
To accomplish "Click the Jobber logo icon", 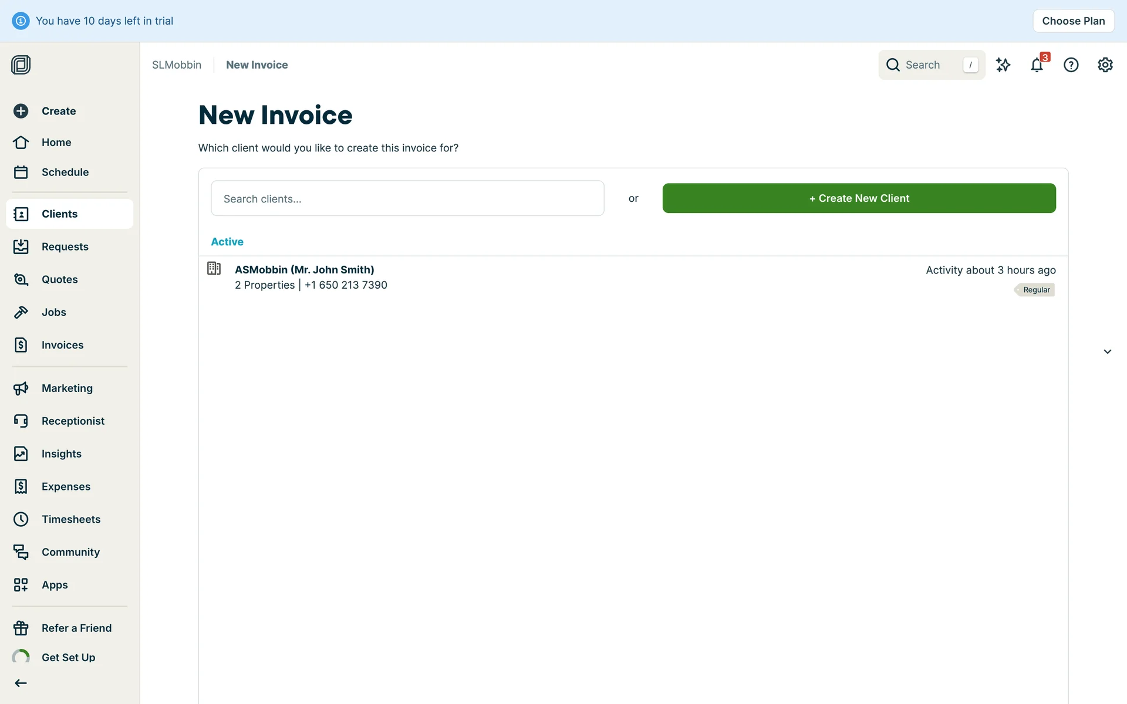I will coord(21,65).
